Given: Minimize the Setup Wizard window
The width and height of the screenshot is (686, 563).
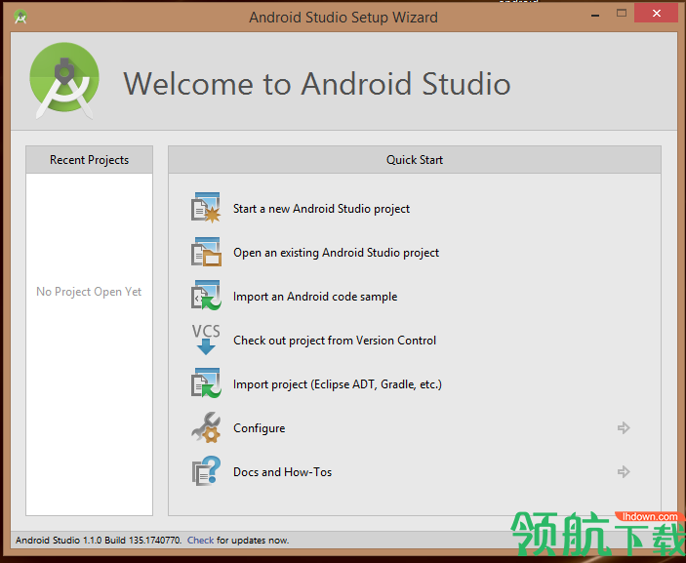Looking at the screenshot, I should pos(595,14).
